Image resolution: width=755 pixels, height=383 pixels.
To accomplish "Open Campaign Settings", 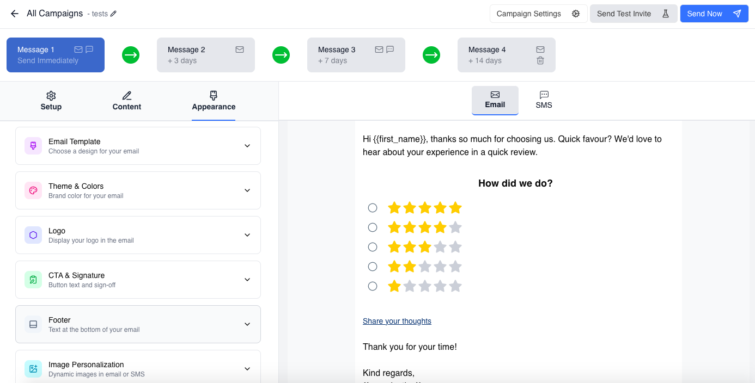I will coord(538,14).
